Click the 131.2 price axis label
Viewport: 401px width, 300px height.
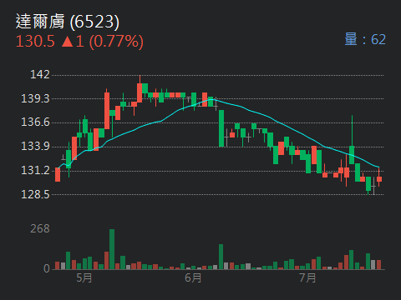[x=35, y=170]
